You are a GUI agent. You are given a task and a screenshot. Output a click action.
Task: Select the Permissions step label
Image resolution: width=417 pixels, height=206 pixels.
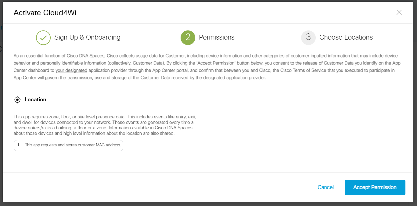coord(217,37)
